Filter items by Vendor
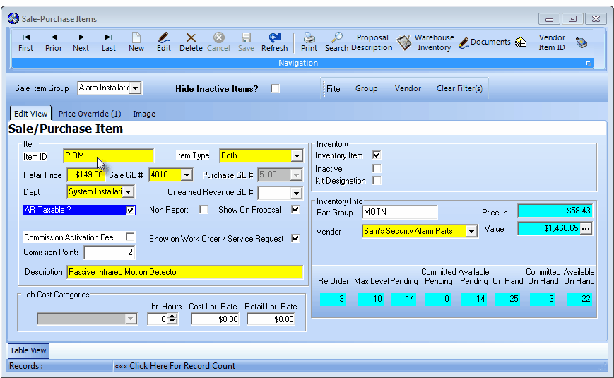The width and height of the screenshot is (614, 378). click(408, 88)
